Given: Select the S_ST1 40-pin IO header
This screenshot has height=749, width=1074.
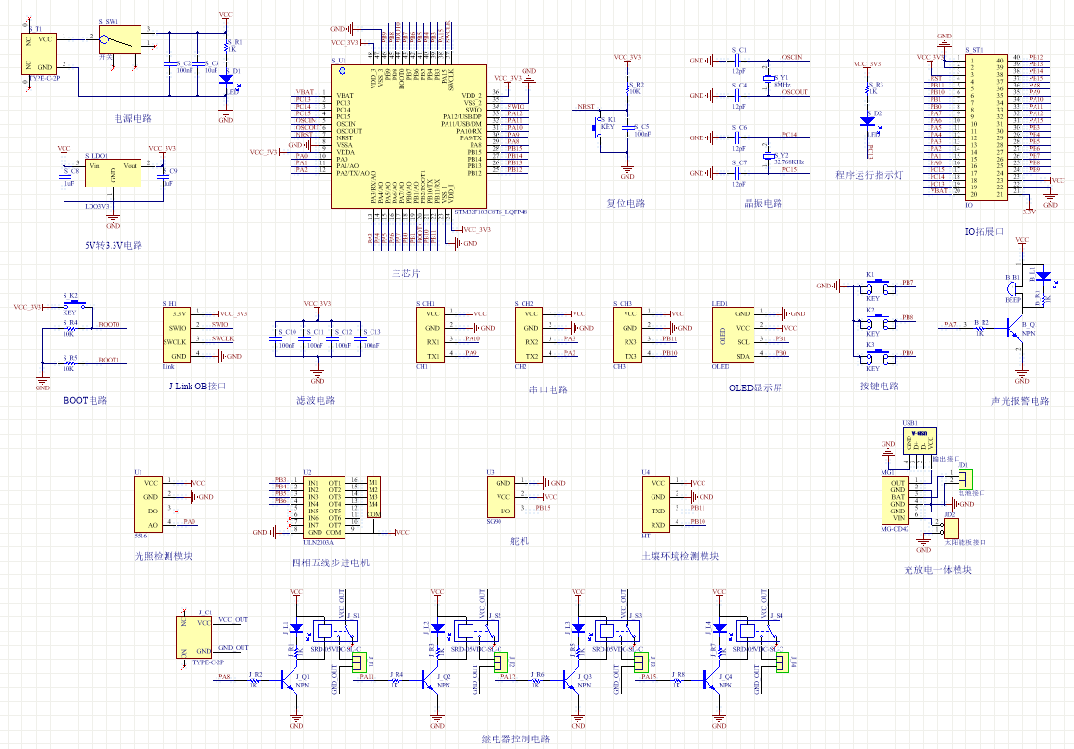Looking at the screenshot, I should (986, 127).
